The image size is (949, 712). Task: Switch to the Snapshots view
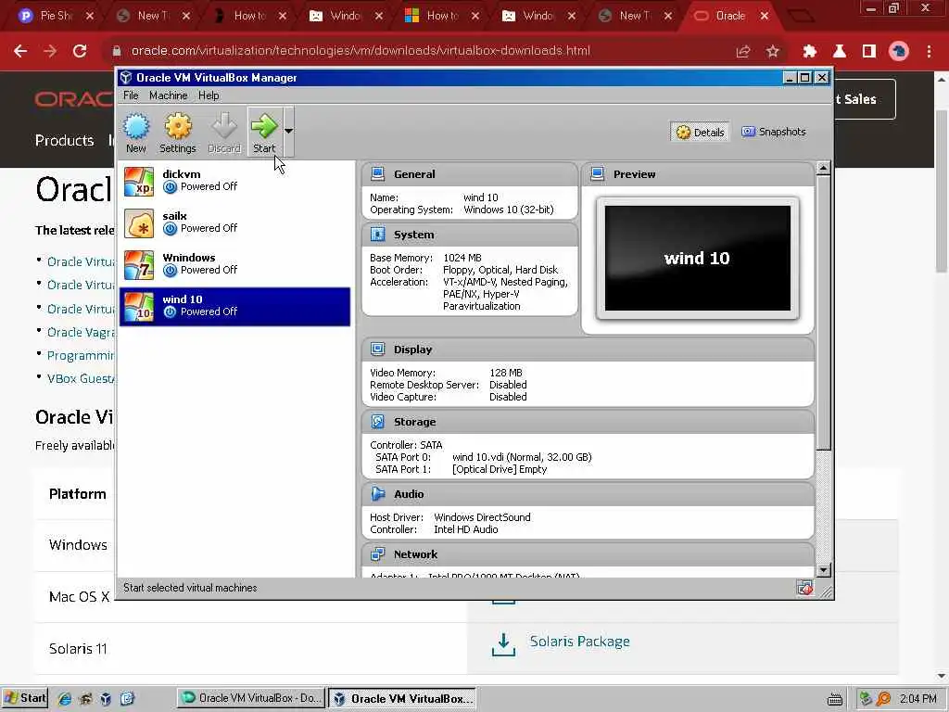tap(774, 132)
